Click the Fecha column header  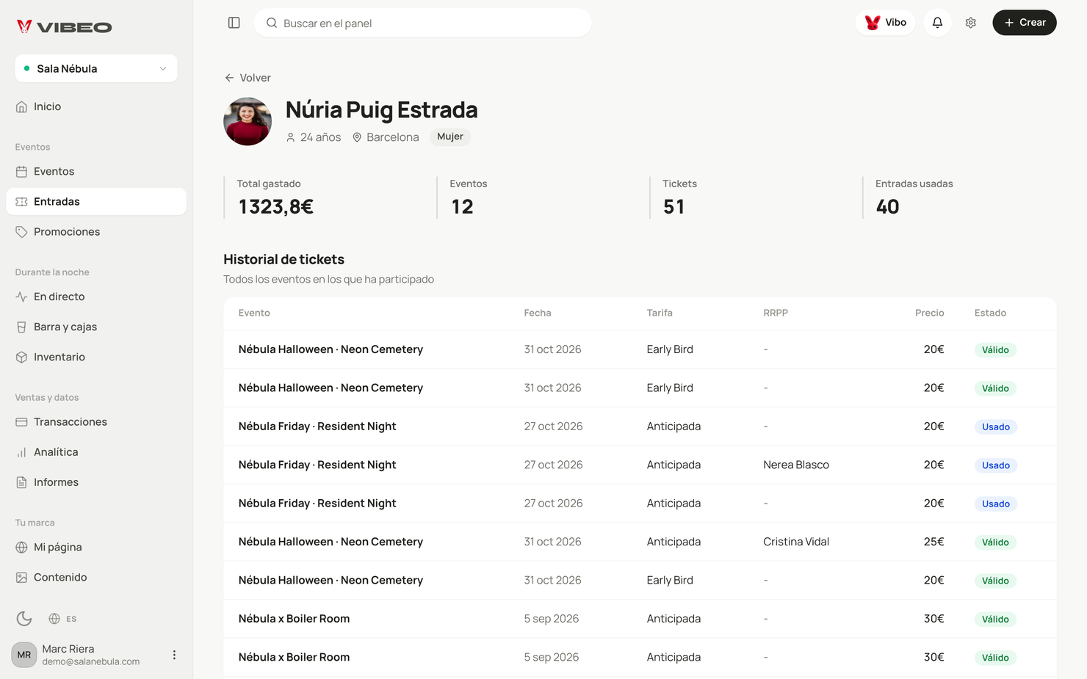(x=538, y=313)
